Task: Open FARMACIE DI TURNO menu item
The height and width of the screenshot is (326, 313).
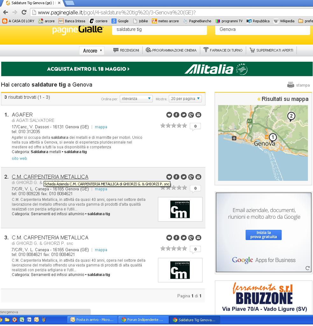Action: pos(223,50)
